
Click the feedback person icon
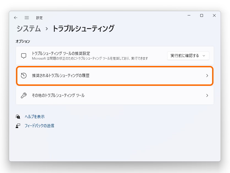pyautogui.click(x=18, y=126)
